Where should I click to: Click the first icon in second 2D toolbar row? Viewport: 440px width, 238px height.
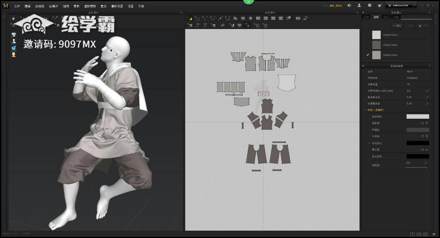pyautogui.click(x=190, y=25)
